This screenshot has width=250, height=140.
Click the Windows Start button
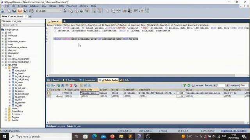click(x=4, y=136)
